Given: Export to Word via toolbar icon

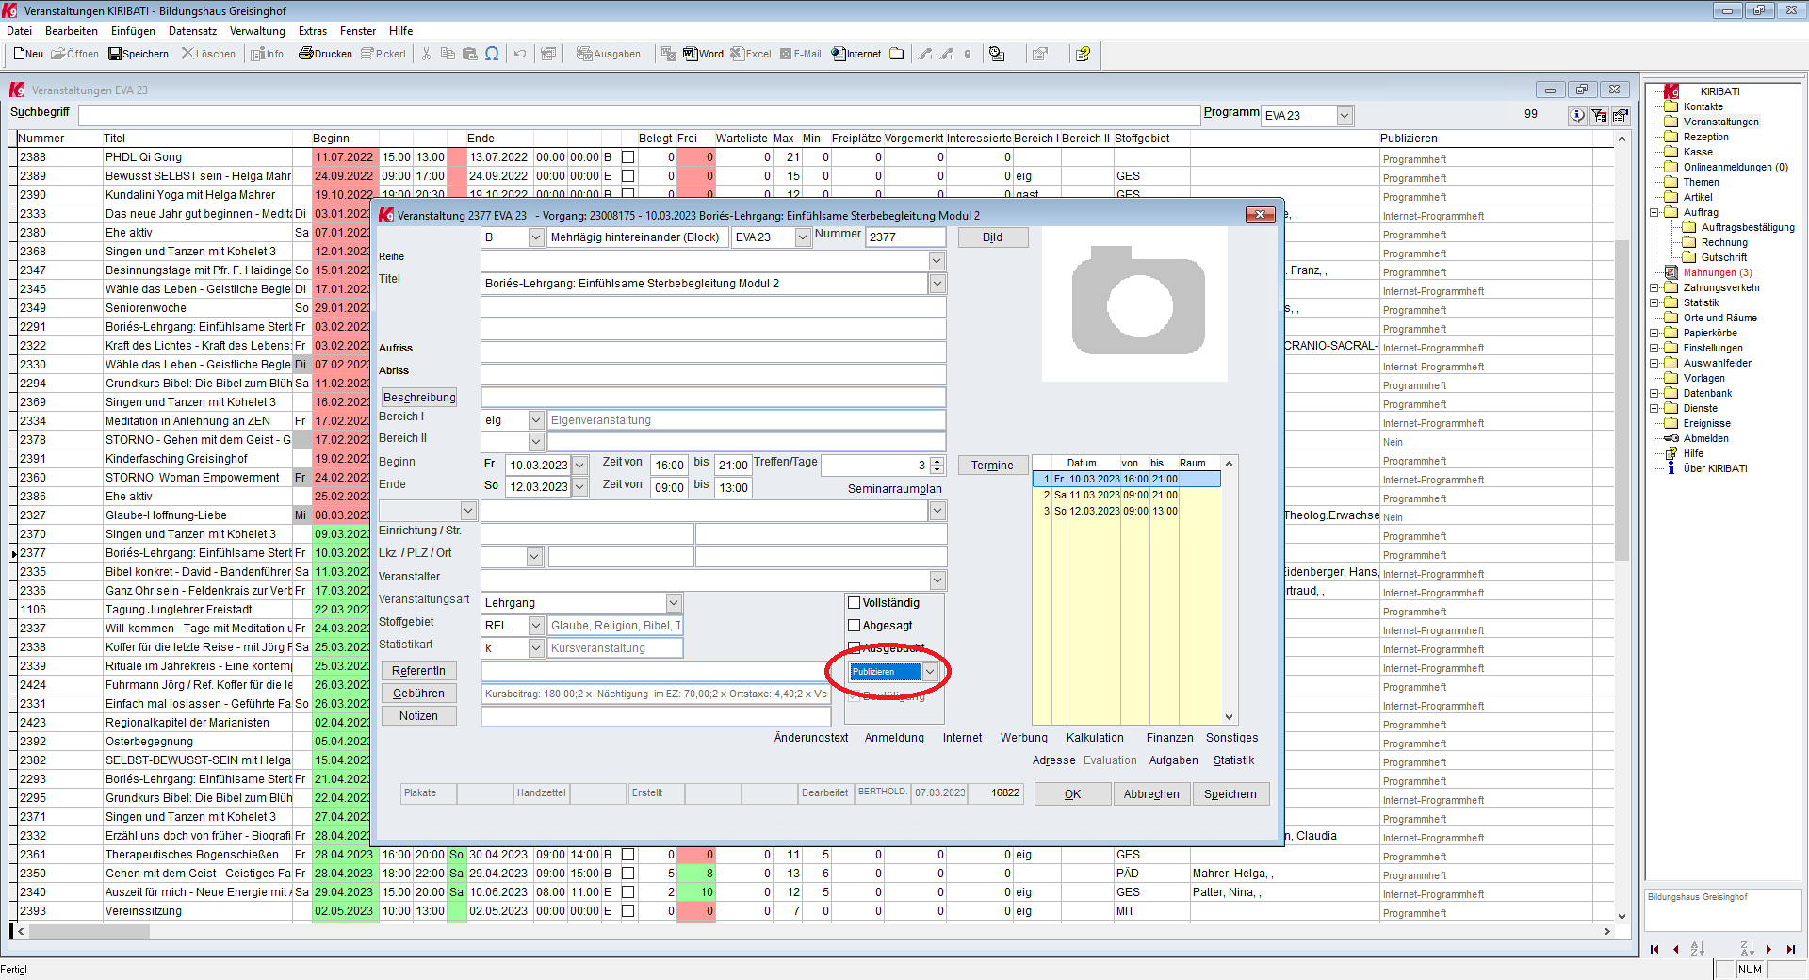Looking at the screenshot, I should point(703,54).
